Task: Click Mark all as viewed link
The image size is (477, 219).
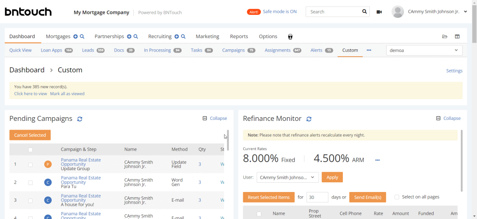Action: coord(67,93)
